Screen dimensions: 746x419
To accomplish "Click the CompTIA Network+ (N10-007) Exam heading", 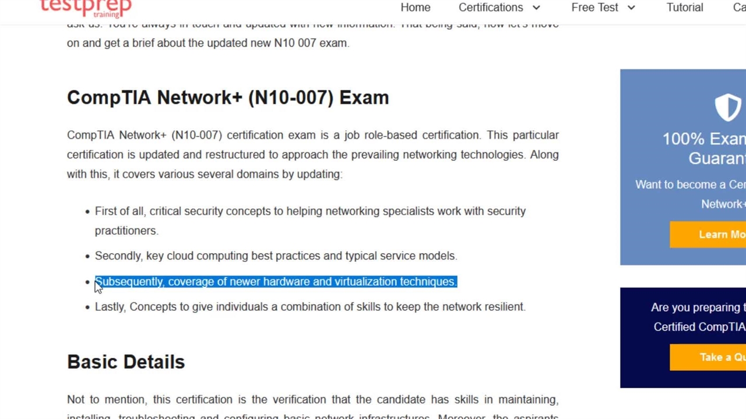I will point(228,97).
